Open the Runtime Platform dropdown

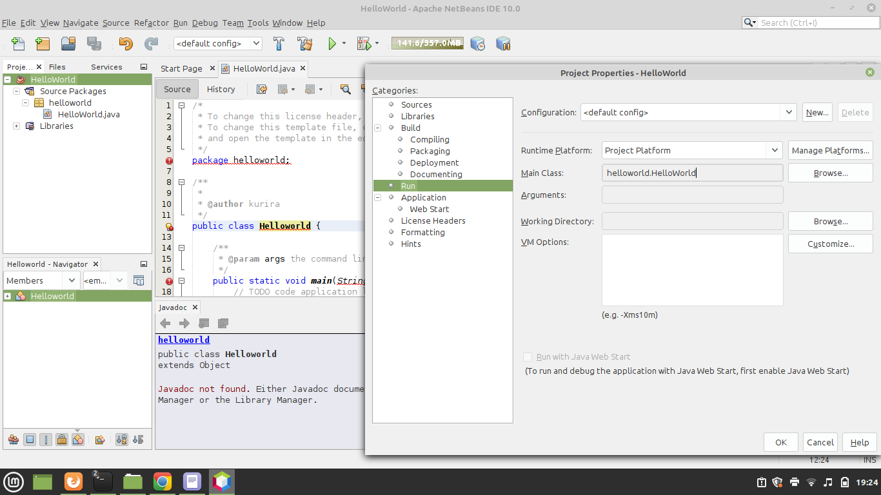(x=775, y=150)
